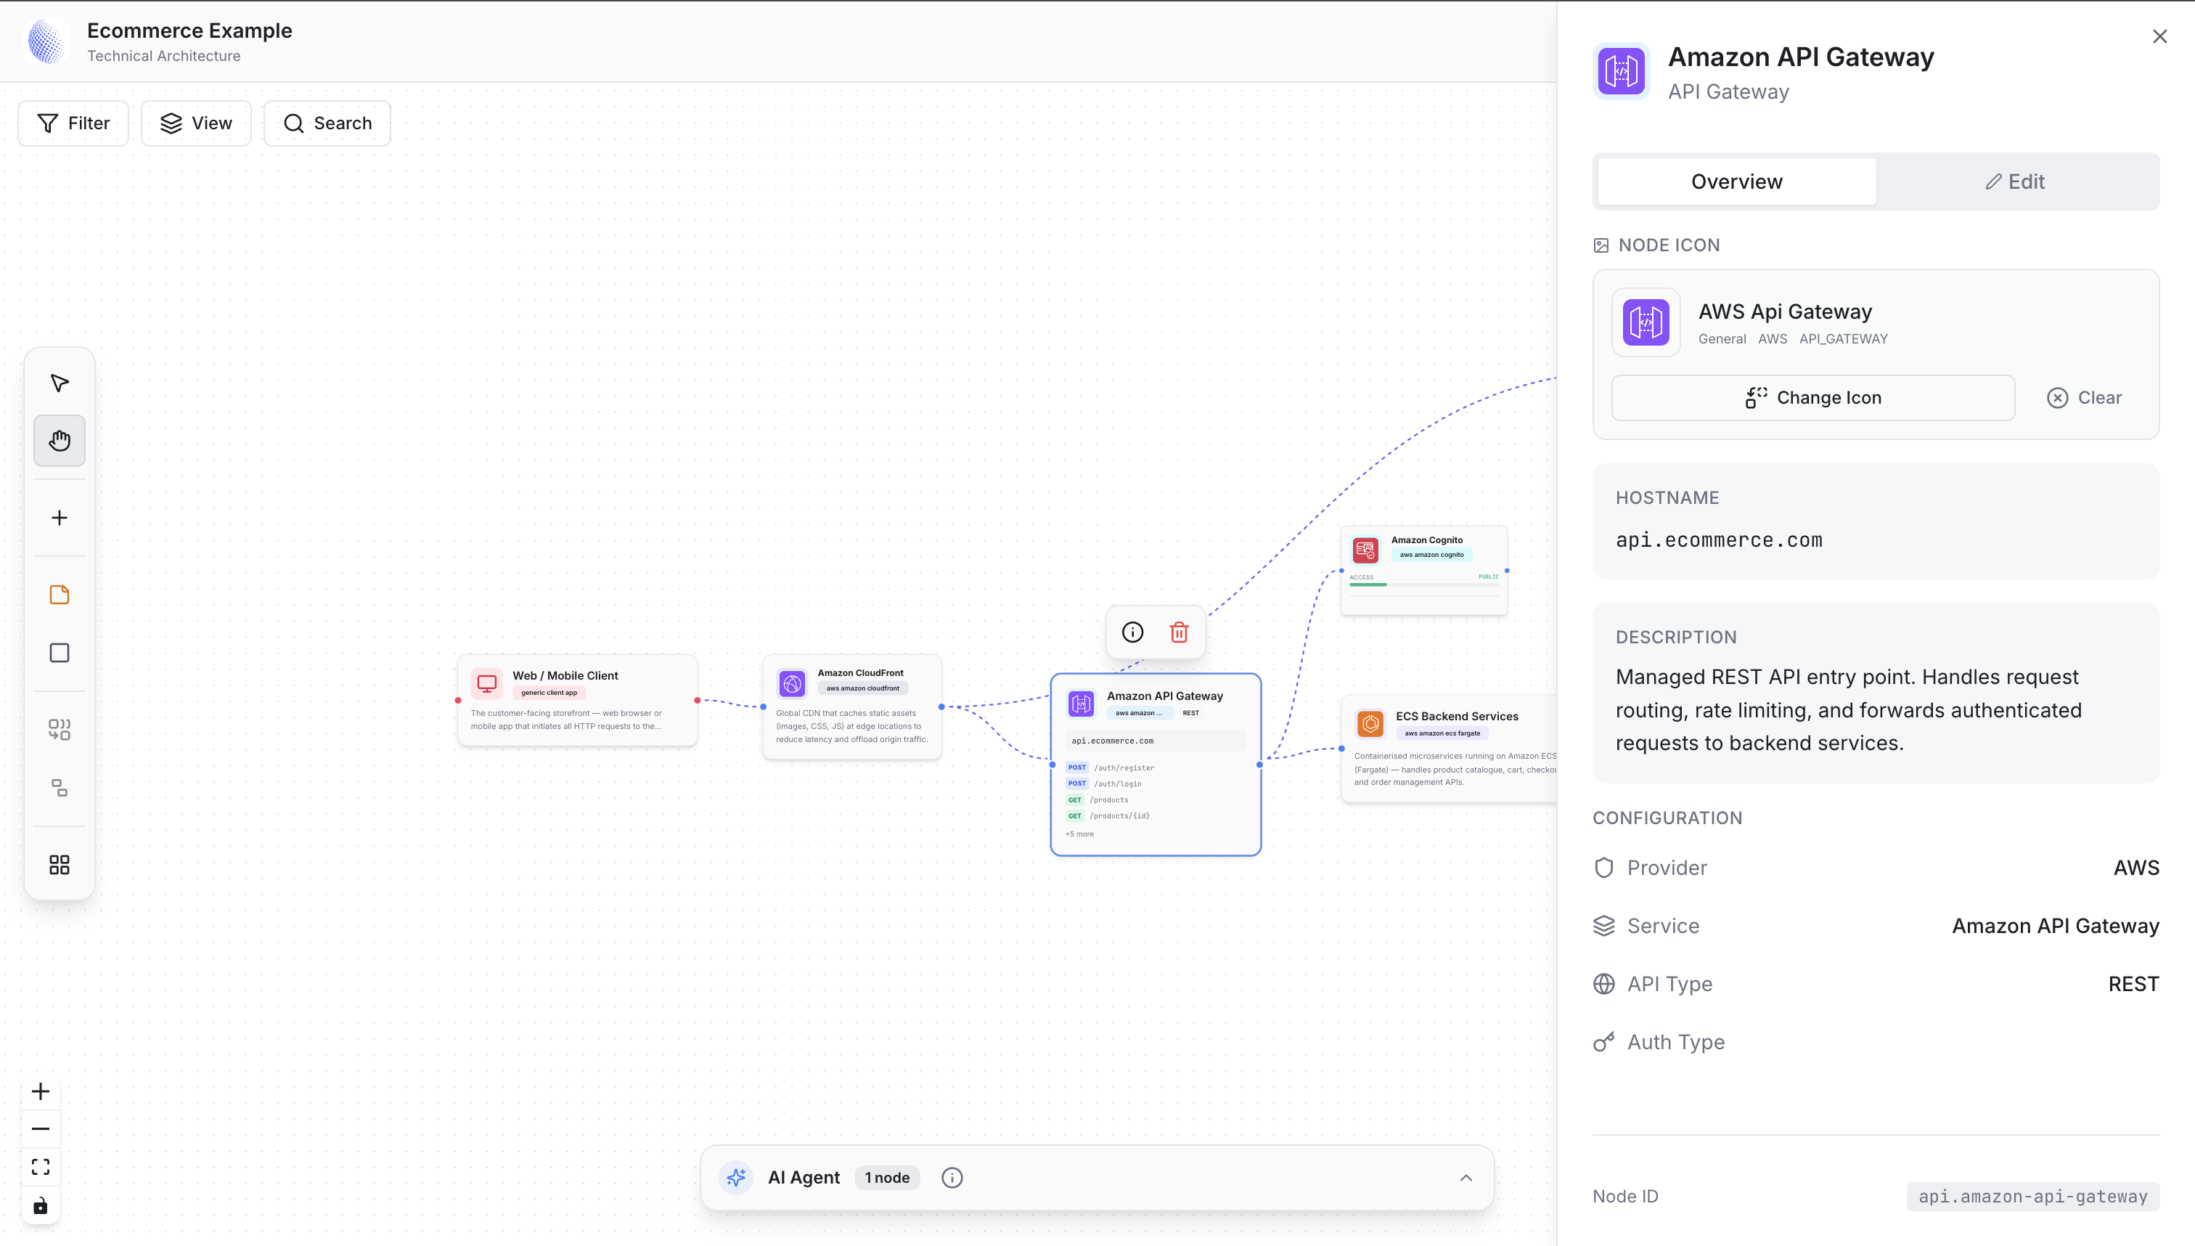
Task: Click the Web / Mobile Client monitor icon
Action: [487, 684]
